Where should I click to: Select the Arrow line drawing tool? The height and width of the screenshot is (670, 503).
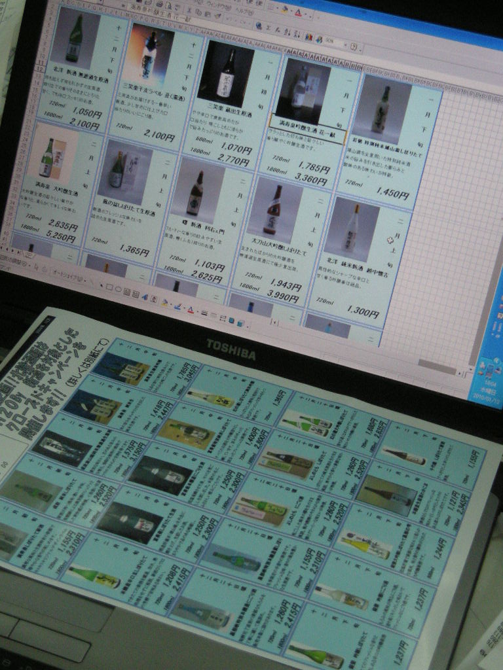pyautogui.click(x=102, y=285)
